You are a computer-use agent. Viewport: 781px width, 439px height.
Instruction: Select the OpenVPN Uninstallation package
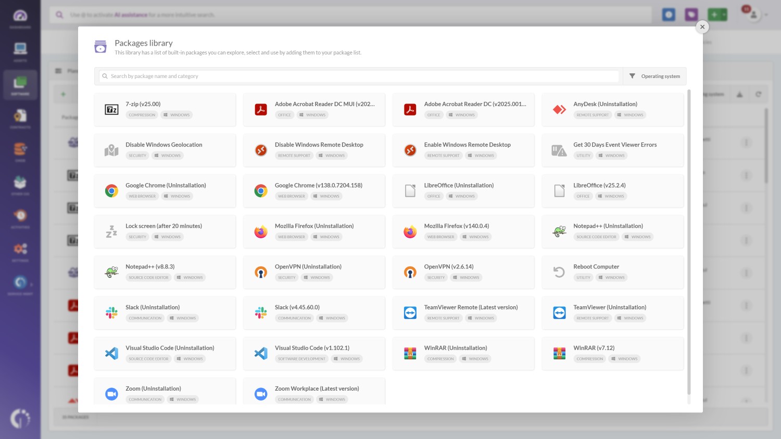[x=314, y=272]
